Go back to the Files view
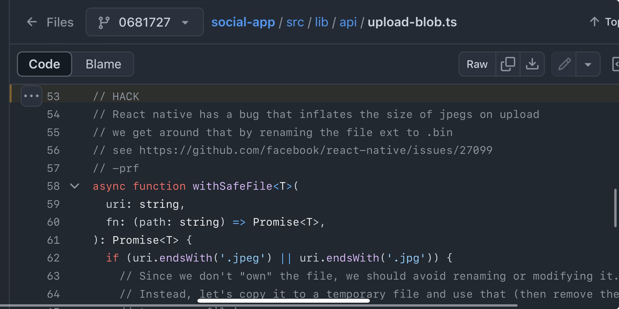 (50, 22)
